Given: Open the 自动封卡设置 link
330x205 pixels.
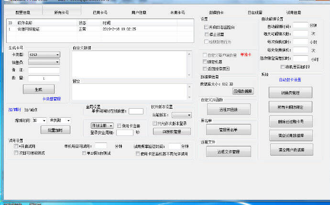Looking at the screenshot, I should coord(290,80).
